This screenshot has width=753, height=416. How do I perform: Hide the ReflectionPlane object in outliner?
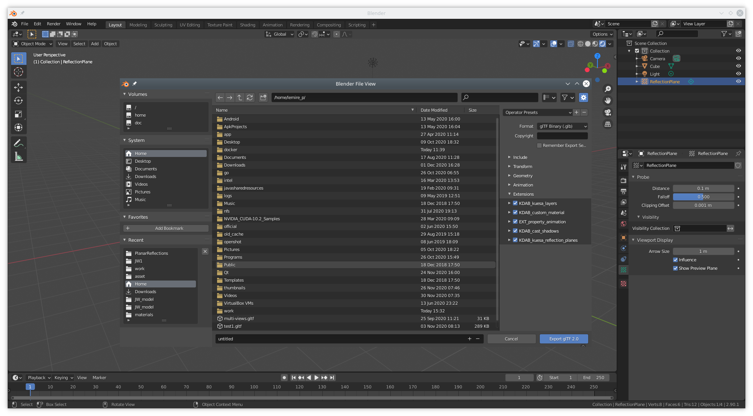pyautogui.click(x=738, y=81)
